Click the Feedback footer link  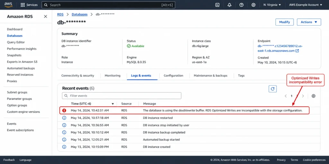[x=9, y=160]
